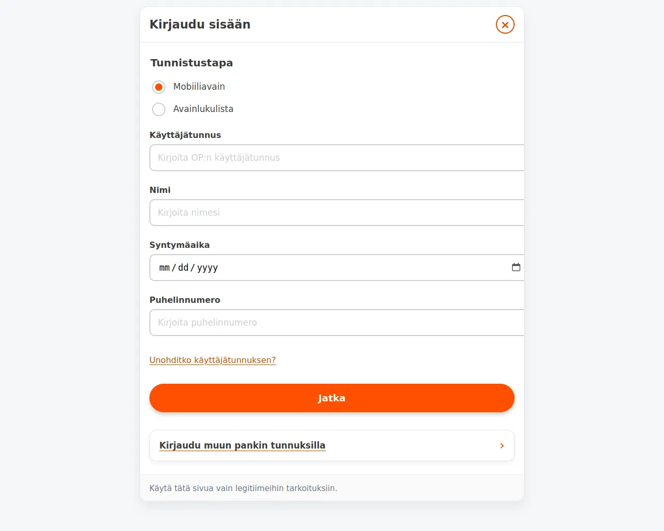Close the Kirjaudu sisään dialog
664x531 pixels.
(505, 24)
